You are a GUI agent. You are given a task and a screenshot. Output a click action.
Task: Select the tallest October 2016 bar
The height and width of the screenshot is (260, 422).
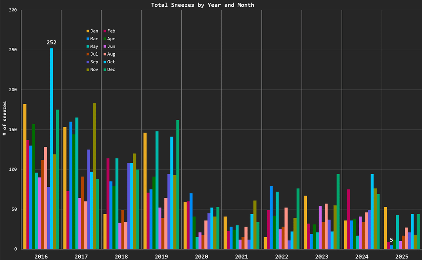point(52,149)
